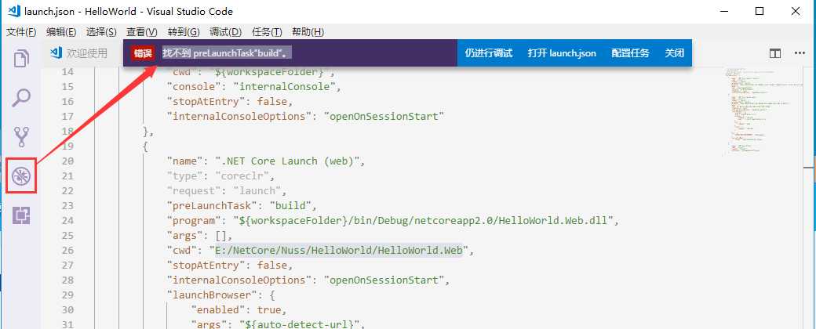Open the 文件(F) menu
Image resolution: width=816 pixels, height=329 pixels.
click(21, 32)
